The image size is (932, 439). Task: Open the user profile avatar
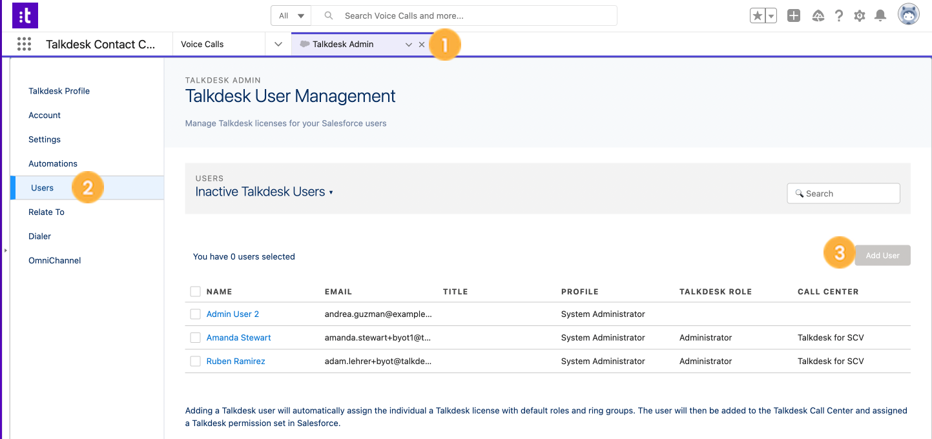point(909,15)
